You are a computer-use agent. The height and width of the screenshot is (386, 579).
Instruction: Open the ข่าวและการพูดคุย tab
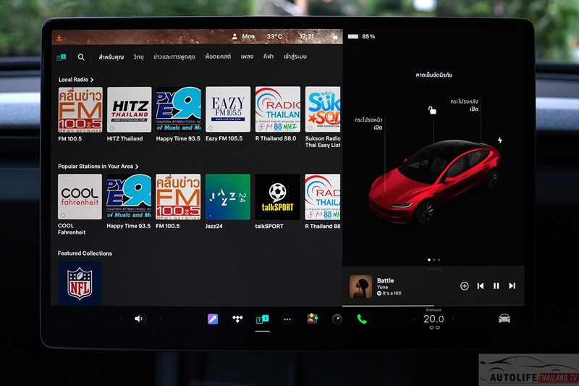click(174, 57)
